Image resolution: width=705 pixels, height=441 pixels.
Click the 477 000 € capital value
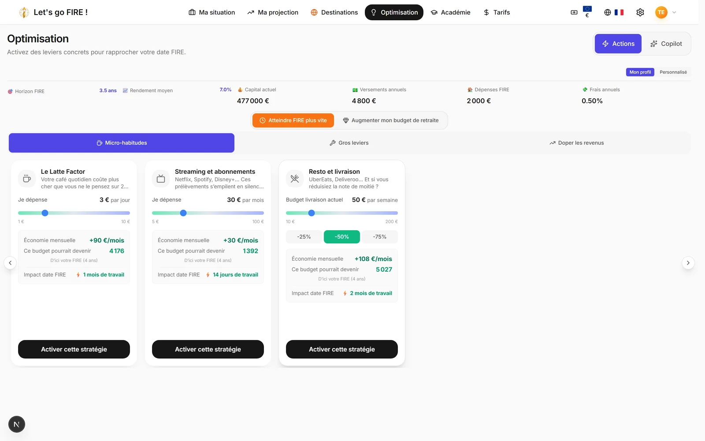tap(253, 101)
